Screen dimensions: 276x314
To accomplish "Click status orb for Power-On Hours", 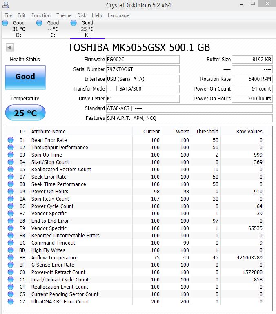I will pos(11,191).
